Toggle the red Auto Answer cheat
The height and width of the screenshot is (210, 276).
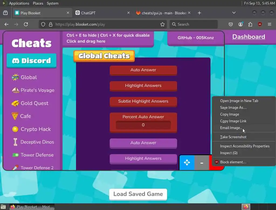point(143,70)
